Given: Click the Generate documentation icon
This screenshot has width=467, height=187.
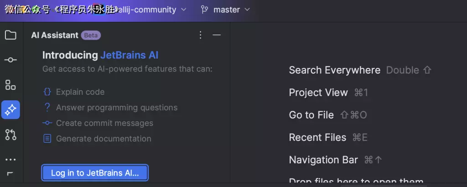Looking at the screenshot, I should pyautogui.click(x=47, y=139).
